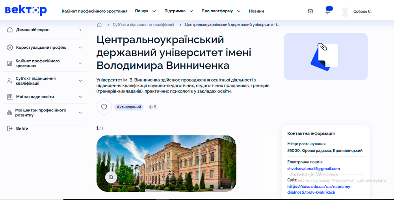Image resolution: width=394 pixels, height=200 pixels.
Task: Click the user avatar icon
Action: (x=345, y=11)
